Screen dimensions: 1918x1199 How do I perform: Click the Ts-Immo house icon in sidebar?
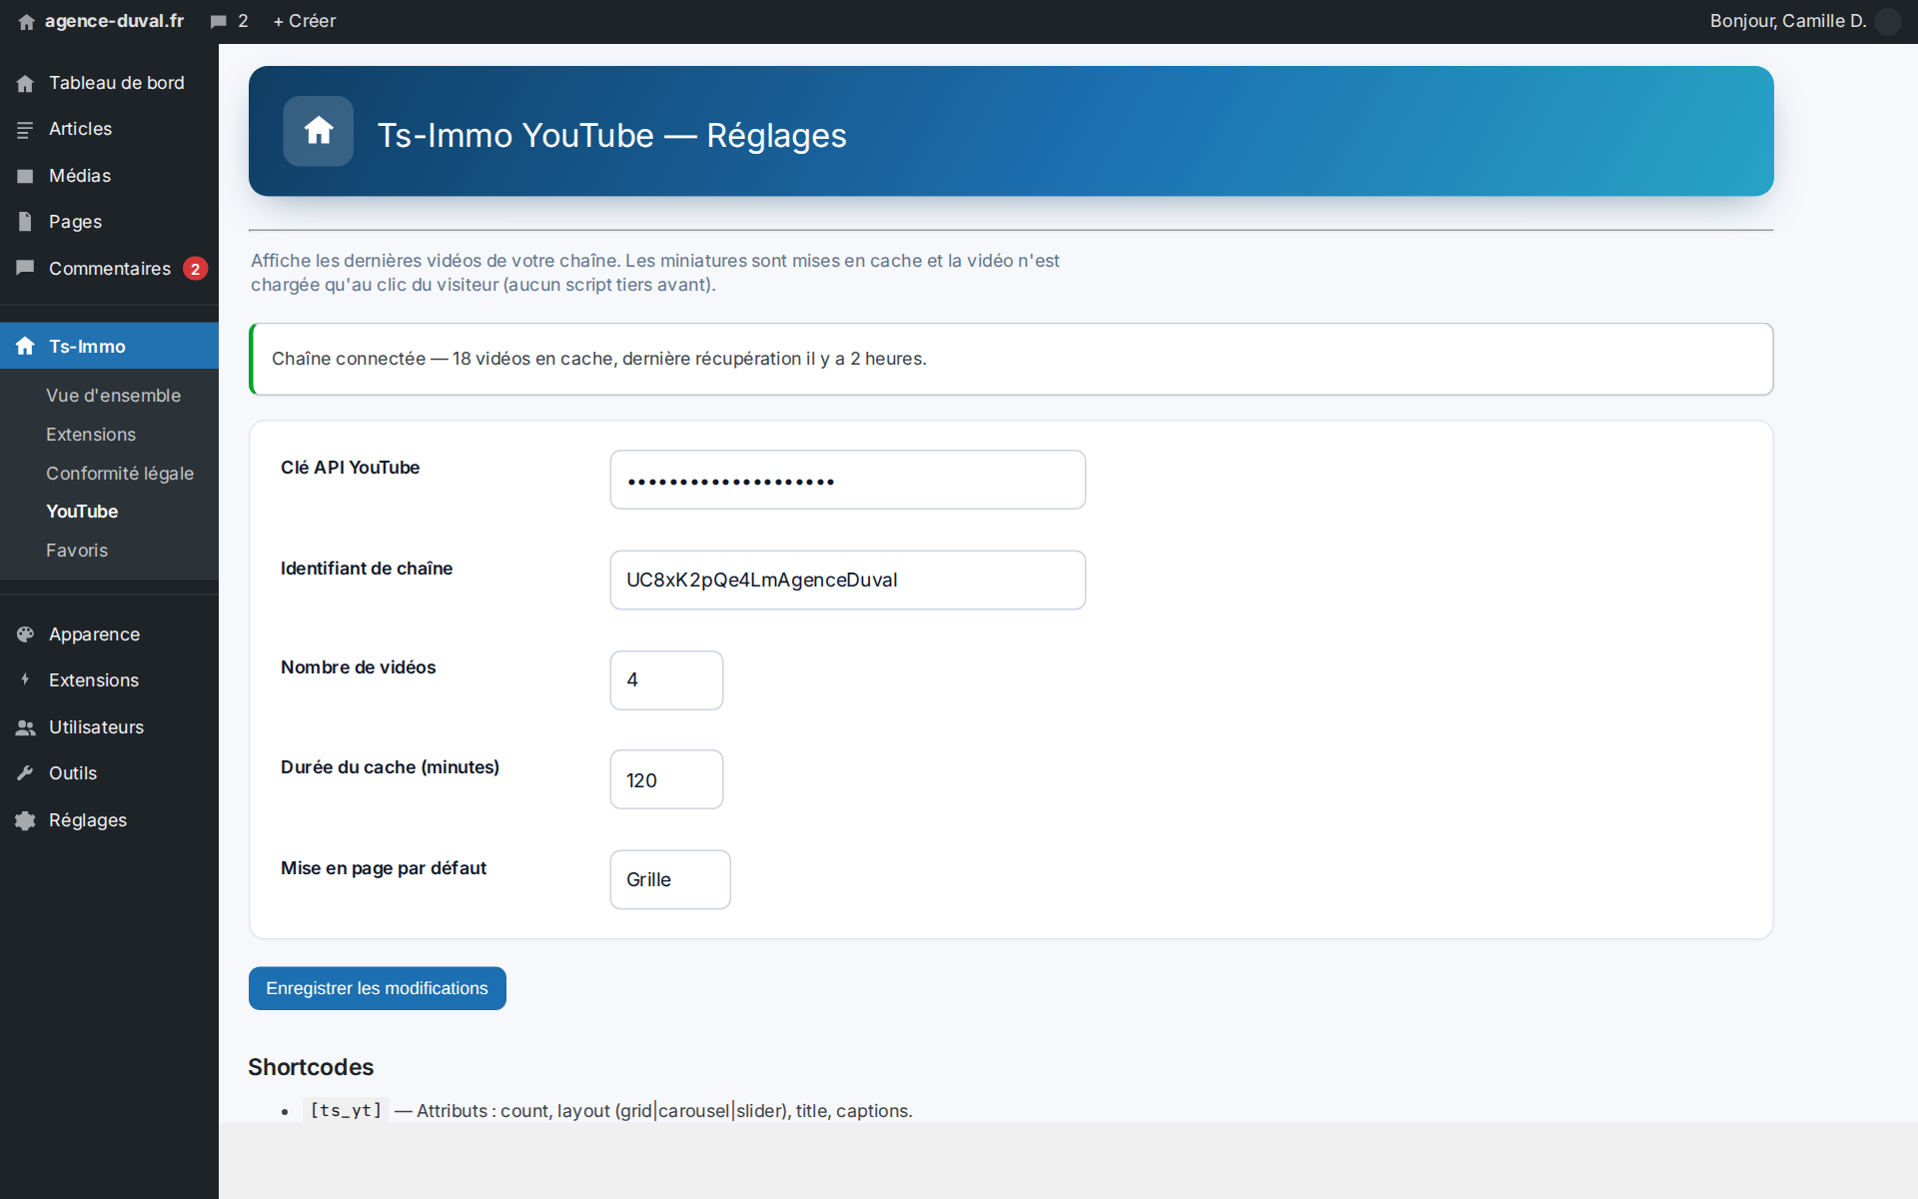point(25,346)
